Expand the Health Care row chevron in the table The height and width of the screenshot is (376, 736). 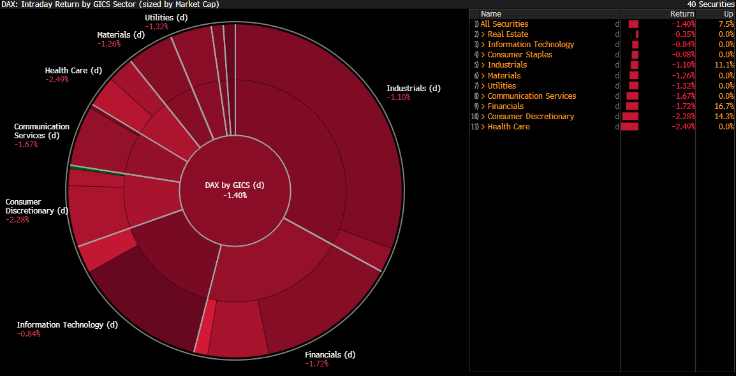pyautogui.click(x=483, y=127)
